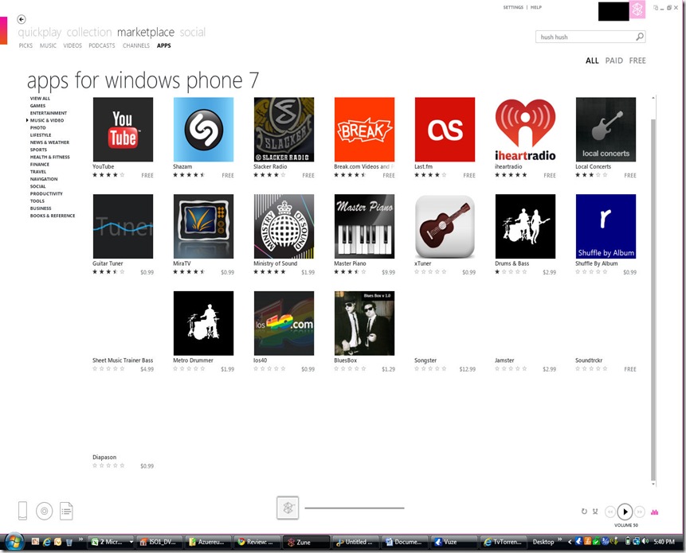Viewport: 686px width, 553px height.
Task: Filter apps by FREE
Action: (x=637, y=60)
